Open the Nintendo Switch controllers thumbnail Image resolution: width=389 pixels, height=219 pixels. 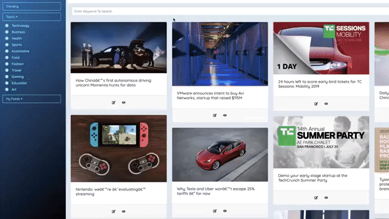pos(119,148)
